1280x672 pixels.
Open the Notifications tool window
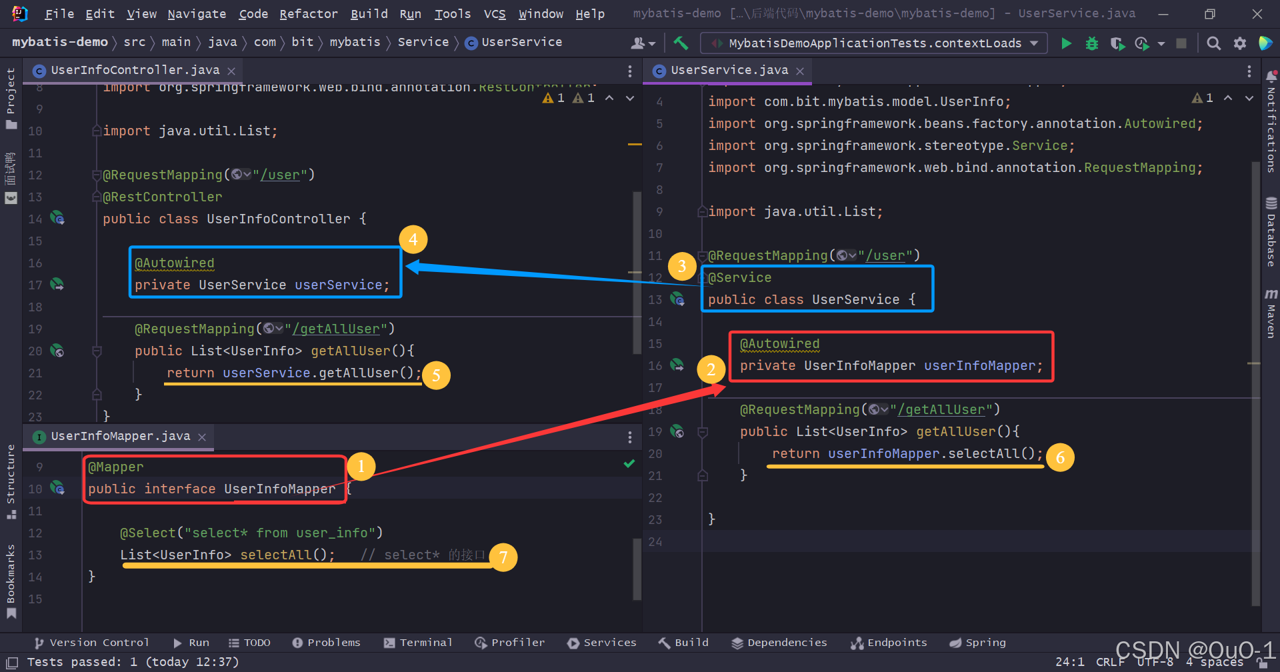(x=1271, y=122)
